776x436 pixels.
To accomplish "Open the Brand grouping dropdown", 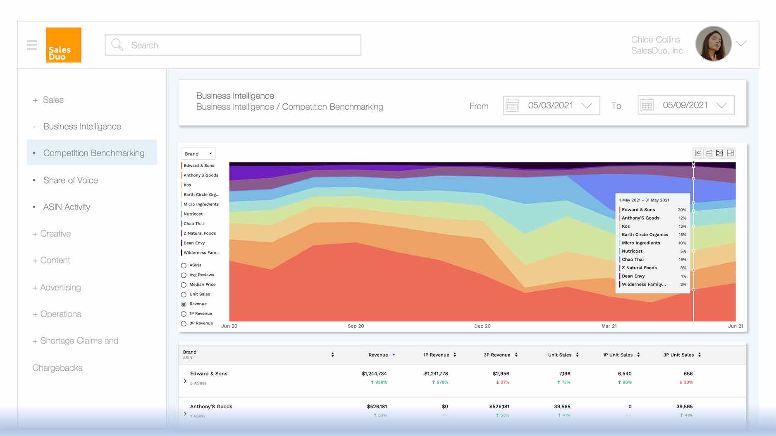I will pos(198,153).
